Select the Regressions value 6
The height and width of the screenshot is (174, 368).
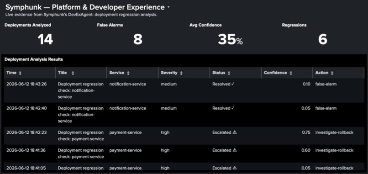[323, 39]
